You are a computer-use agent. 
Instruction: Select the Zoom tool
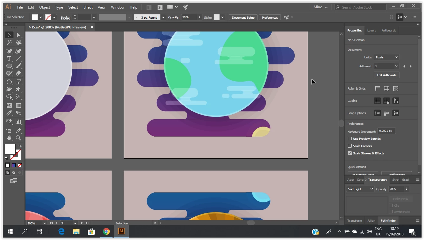(18, 138)
